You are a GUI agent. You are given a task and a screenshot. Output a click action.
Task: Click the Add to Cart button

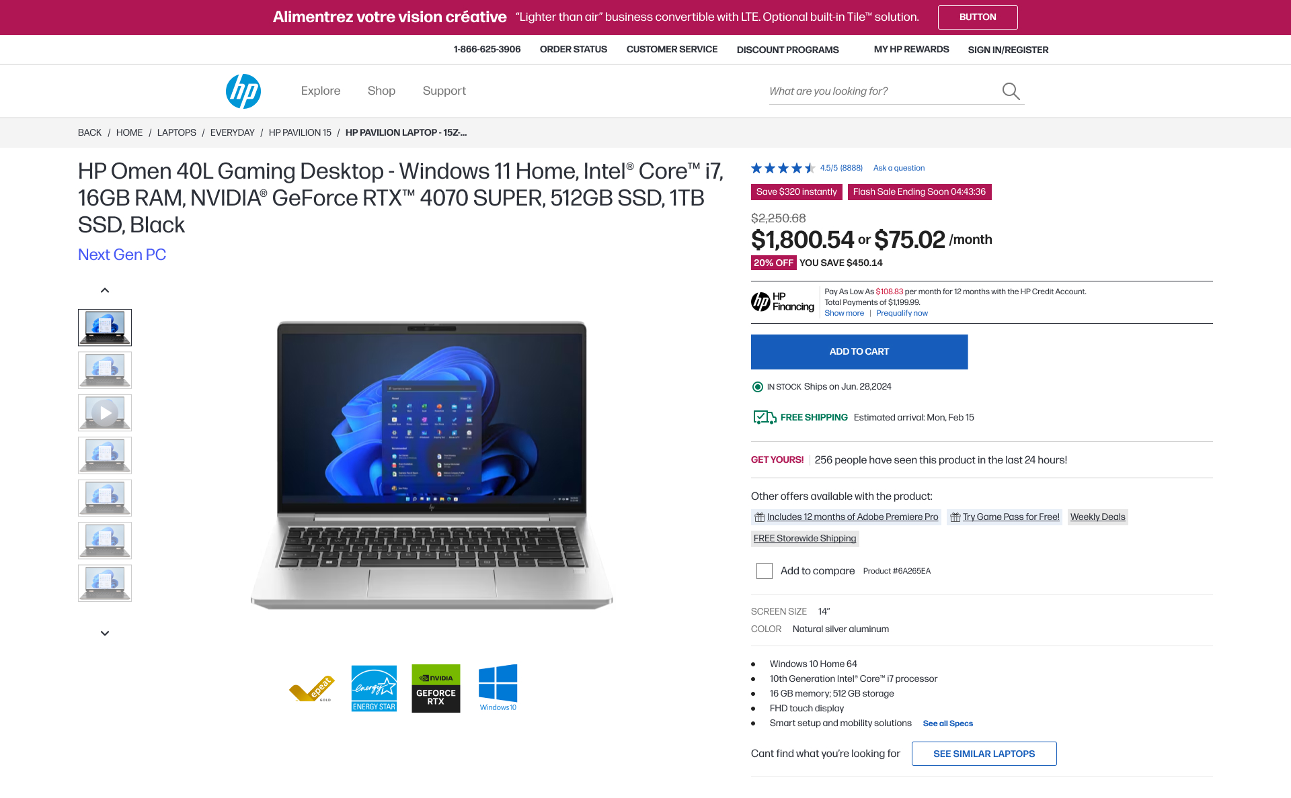(x=859, y=352)
